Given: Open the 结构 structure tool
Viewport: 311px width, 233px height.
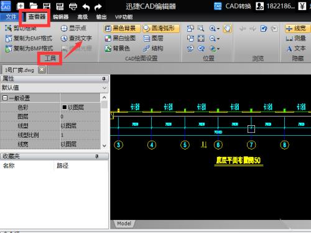Looking at the screenshot, I should tap(153, 49).
